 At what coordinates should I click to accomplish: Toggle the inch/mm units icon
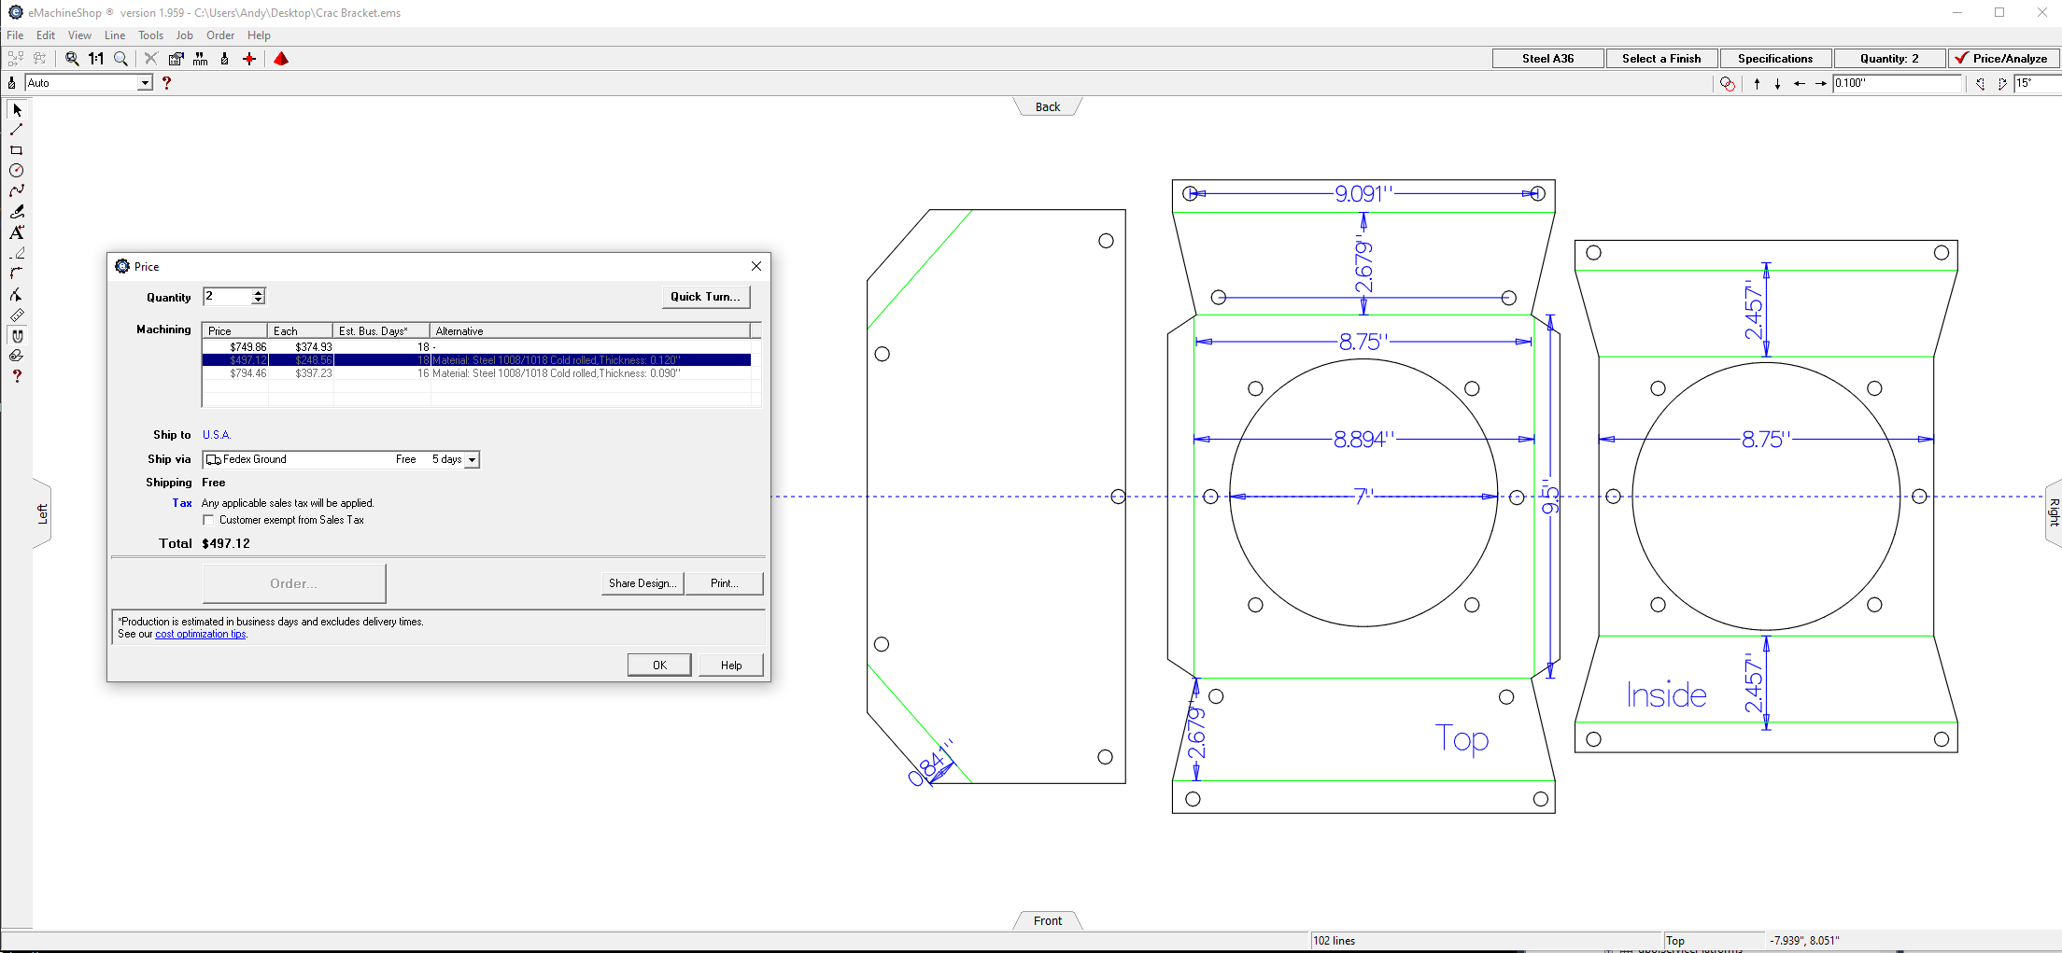200,59
